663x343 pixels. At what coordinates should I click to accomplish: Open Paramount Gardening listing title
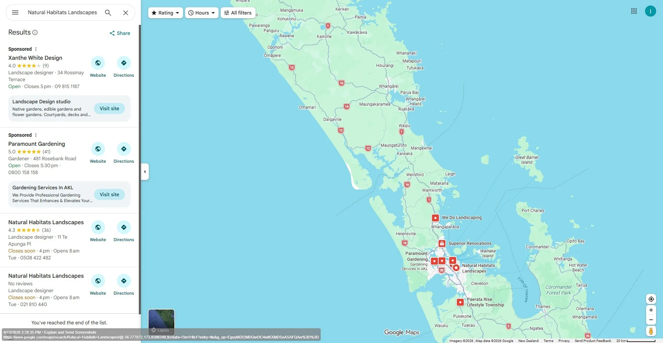pyautogui.click(x=37, y=144)
